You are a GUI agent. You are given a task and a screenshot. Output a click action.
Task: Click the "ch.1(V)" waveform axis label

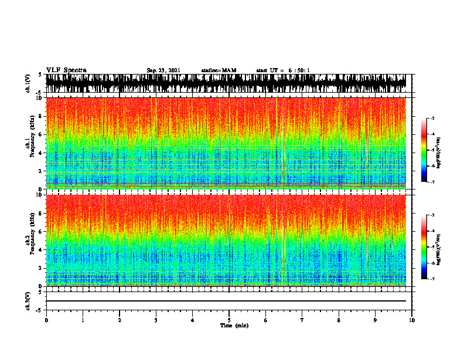(28, 83)
